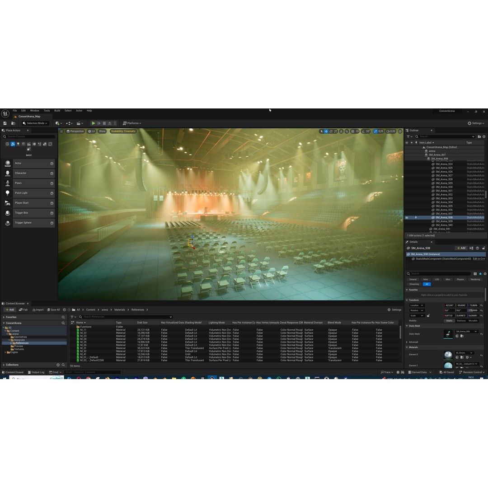Click the Search Classes field
Viewport: 488px width, 488px height.
[29, 136]
